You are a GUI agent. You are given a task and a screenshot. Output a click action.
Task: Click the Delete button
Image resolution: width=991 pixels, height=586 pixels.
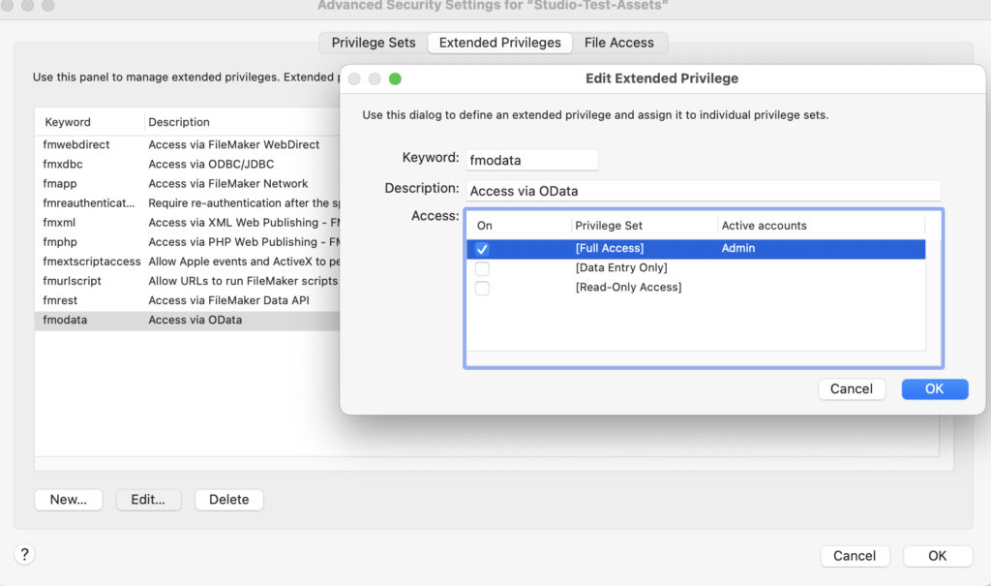coord(228,499)
